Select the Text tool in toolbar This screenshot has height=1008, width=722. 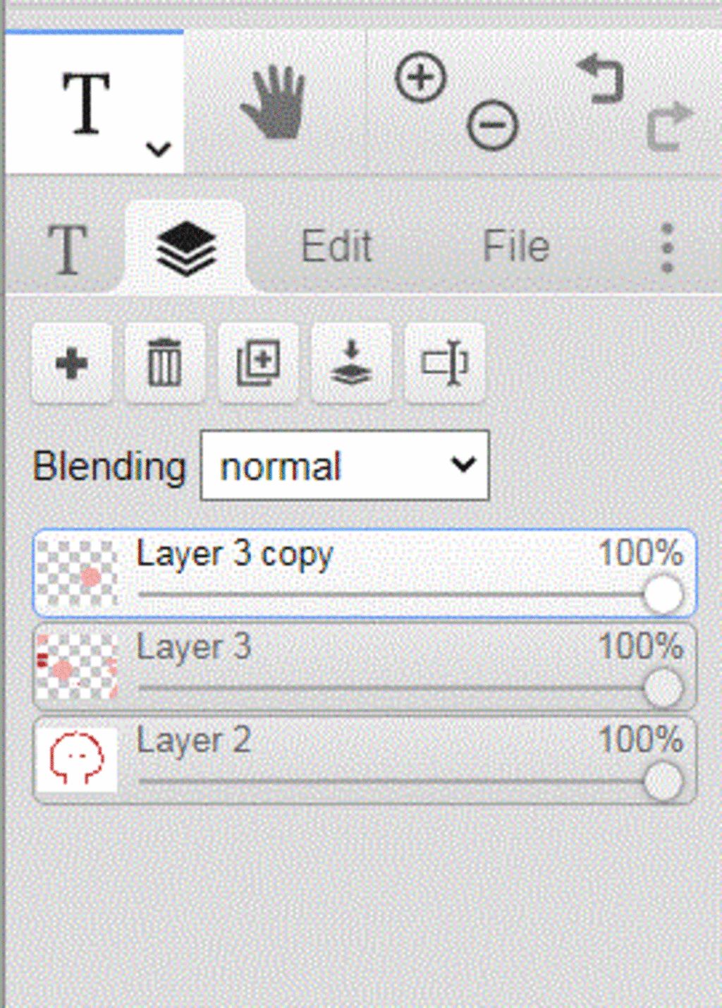[86, 103]
